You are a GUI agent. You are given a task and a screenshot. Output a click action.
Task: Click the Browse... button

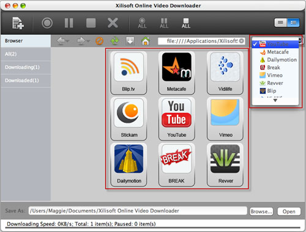pyautogui.click(x=261, y=211)
